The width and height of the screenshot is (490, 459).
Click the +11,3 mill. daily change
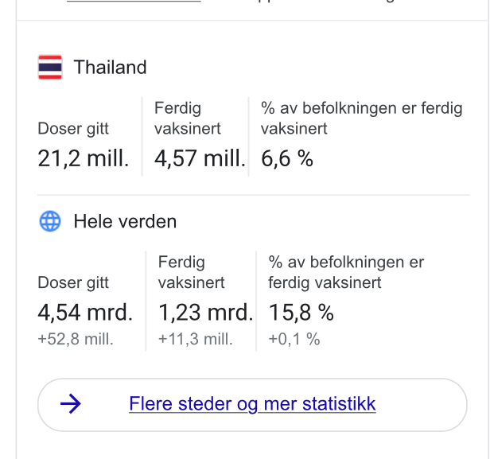[x=196, y=340]
